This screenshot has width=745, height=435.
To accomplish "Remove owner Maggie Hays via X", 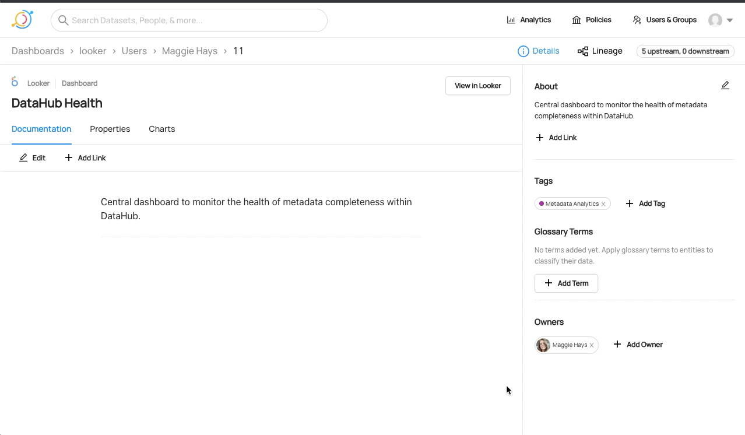I will [592, 345].
